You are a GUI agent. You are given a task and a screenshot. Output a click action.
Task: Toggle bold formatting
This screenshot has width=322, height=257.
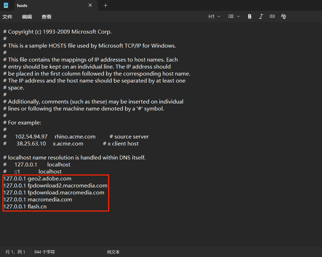250,17
